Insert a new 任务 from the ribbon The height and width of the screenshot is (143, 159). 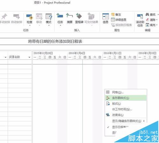click(x=60, y=20)
